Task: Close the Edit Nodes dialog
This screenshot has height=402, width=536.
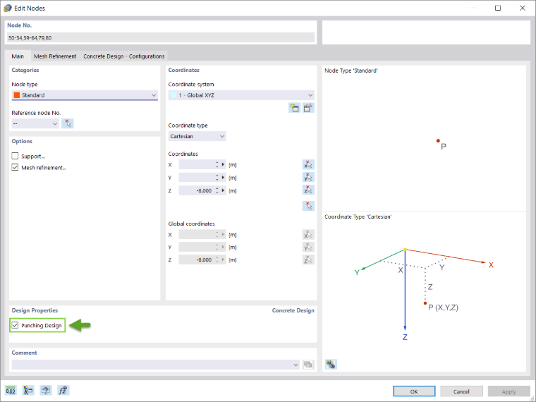Action: (523, 8)
